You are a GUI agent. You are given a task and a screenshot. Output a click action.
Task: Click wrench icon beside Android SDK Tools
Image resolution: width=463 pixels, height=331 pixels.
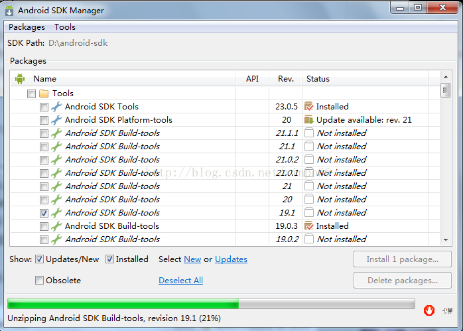(56, 107)
